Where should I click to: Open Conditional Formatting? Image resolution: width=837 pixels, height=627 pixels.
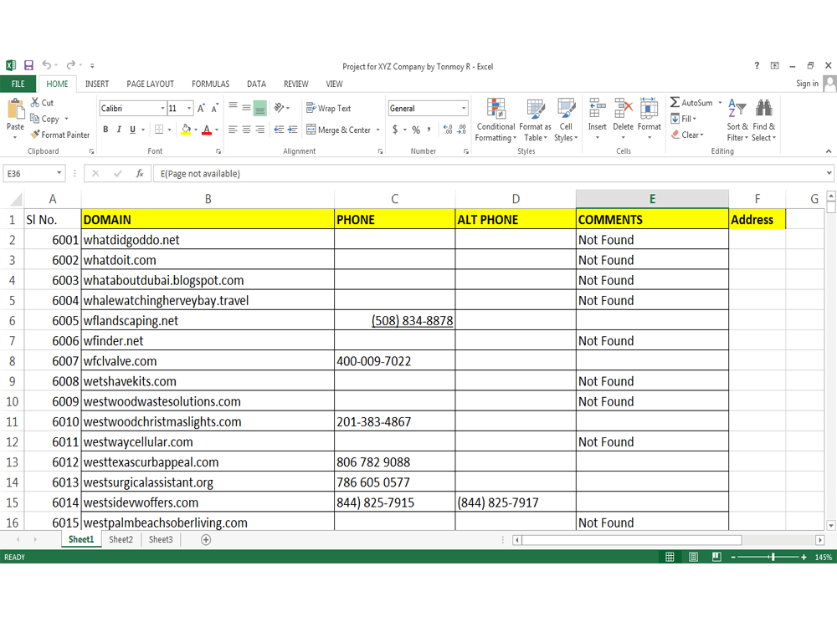tap(496, 120)
